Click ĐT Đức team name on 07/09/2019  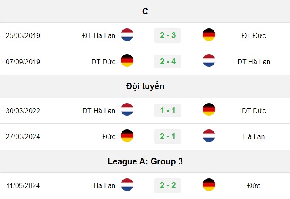tap(103, 62)
